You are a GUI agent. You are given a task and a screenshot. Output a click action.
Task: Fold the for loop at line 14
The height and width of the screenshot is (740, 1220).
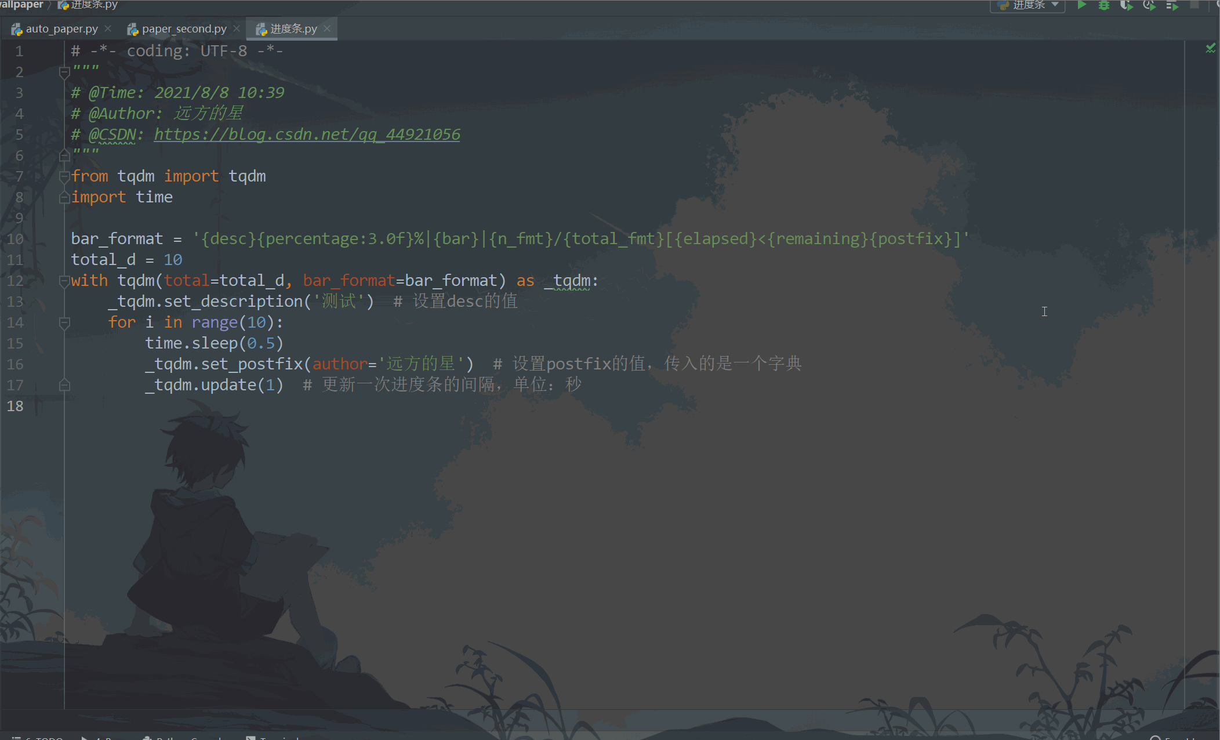pyautogui.click(x=64, y=322)
